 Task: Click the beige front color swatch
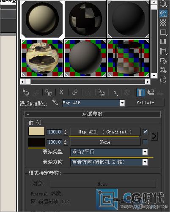(37, 131)
